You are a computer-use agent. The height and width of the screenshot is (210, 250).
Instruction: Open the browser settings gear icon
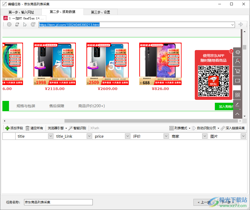[9, 24]
